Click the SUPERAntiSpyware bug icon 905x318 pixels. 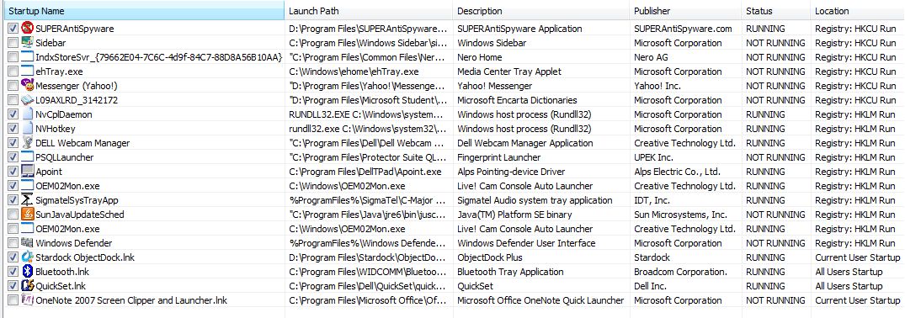coord(27,29)
